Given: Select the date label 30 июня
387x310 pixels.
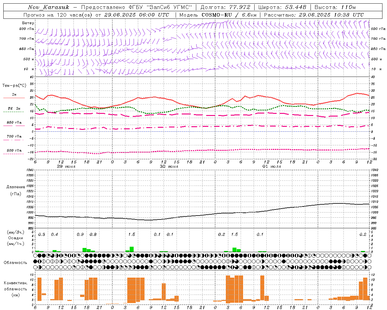Looking at the screenshot, I should click(169, 167).
